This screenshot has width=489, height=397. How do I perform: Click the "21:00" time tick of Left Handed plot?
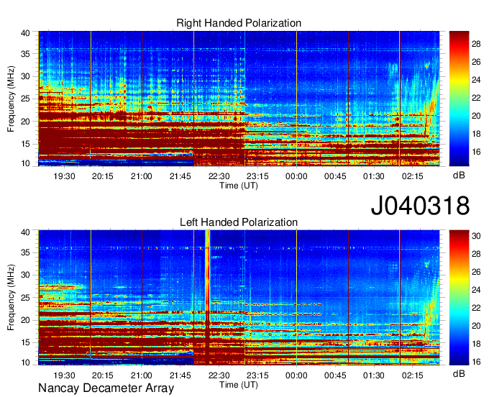142,375
